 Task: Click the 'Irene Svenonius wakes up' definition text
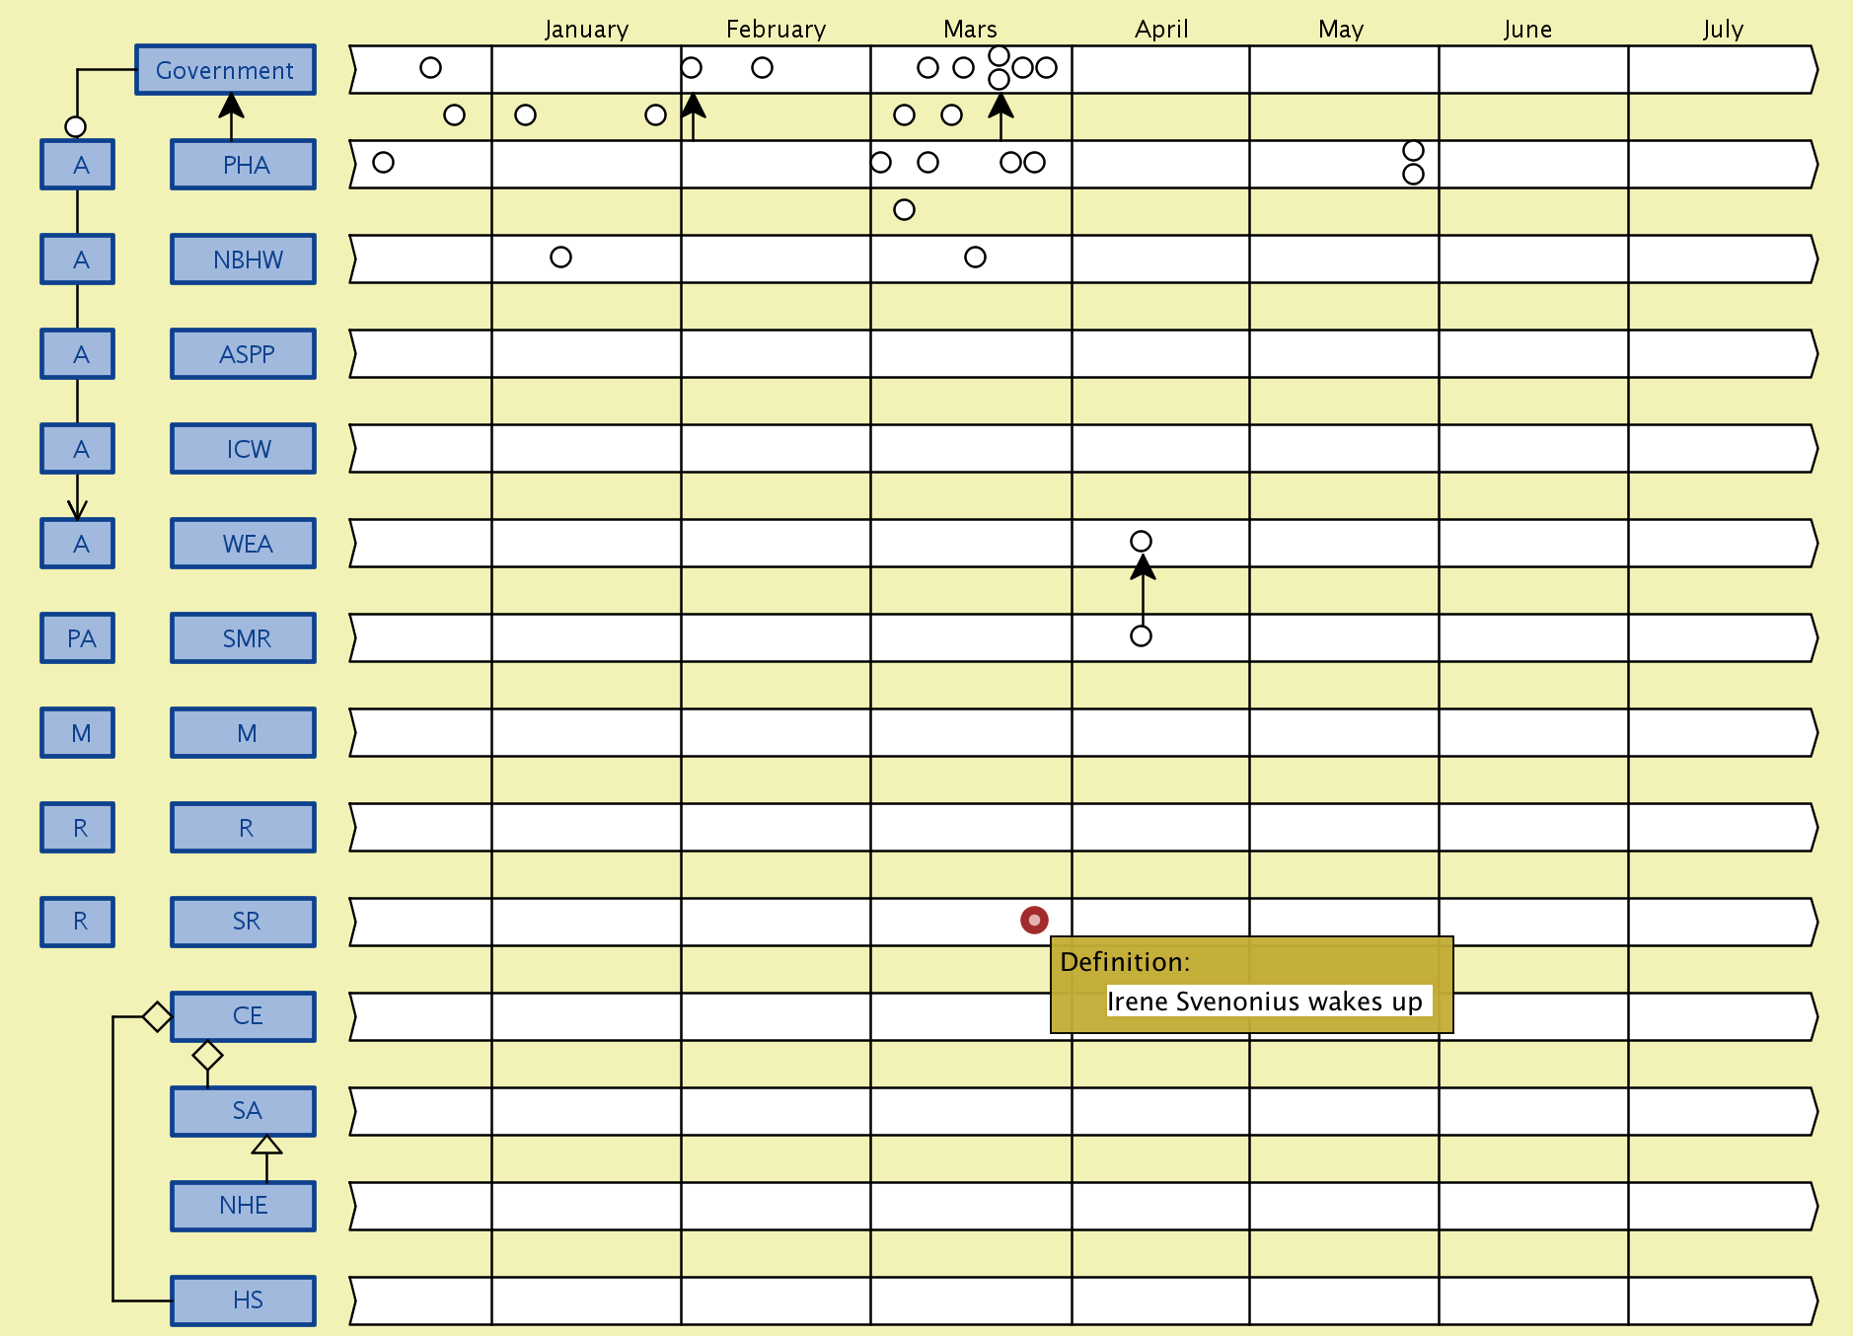[x=1264, y=1002]
